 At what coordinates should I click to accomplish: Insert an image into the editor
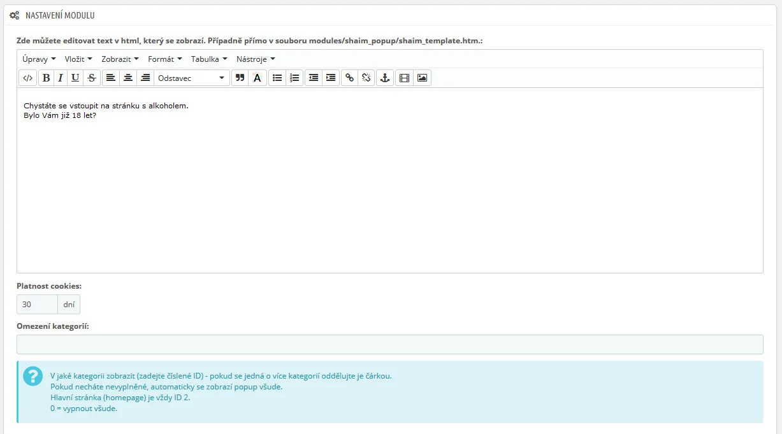(x=422, y=78)
